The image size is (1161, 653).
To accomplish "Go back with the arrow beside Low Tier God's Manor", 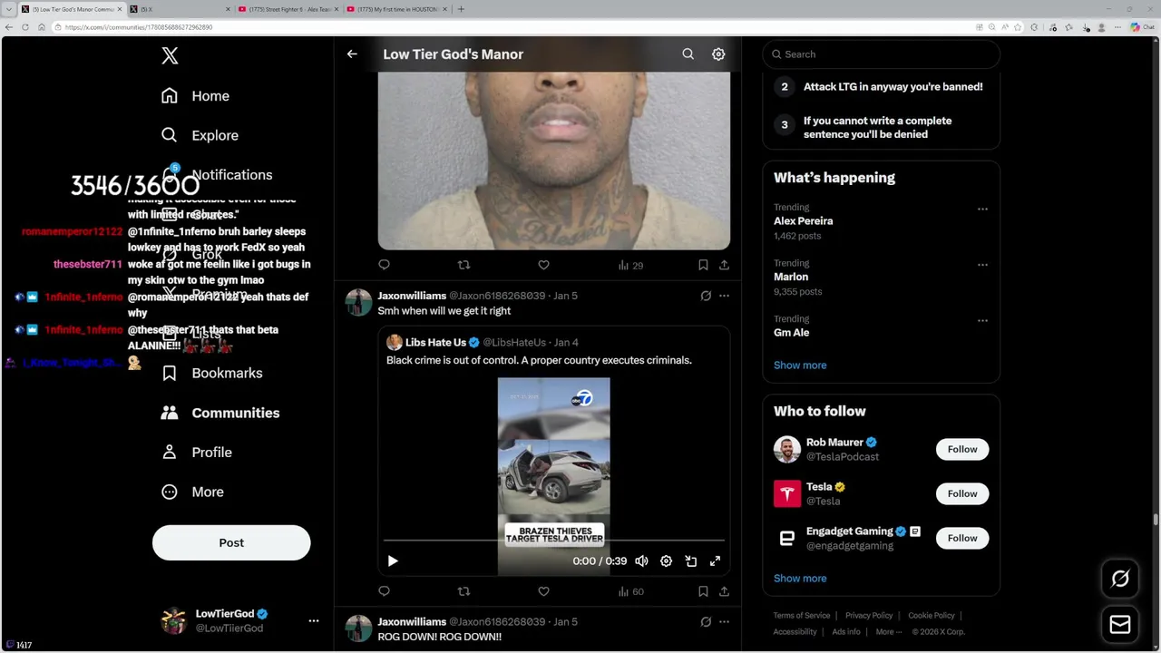I will 352,54.
